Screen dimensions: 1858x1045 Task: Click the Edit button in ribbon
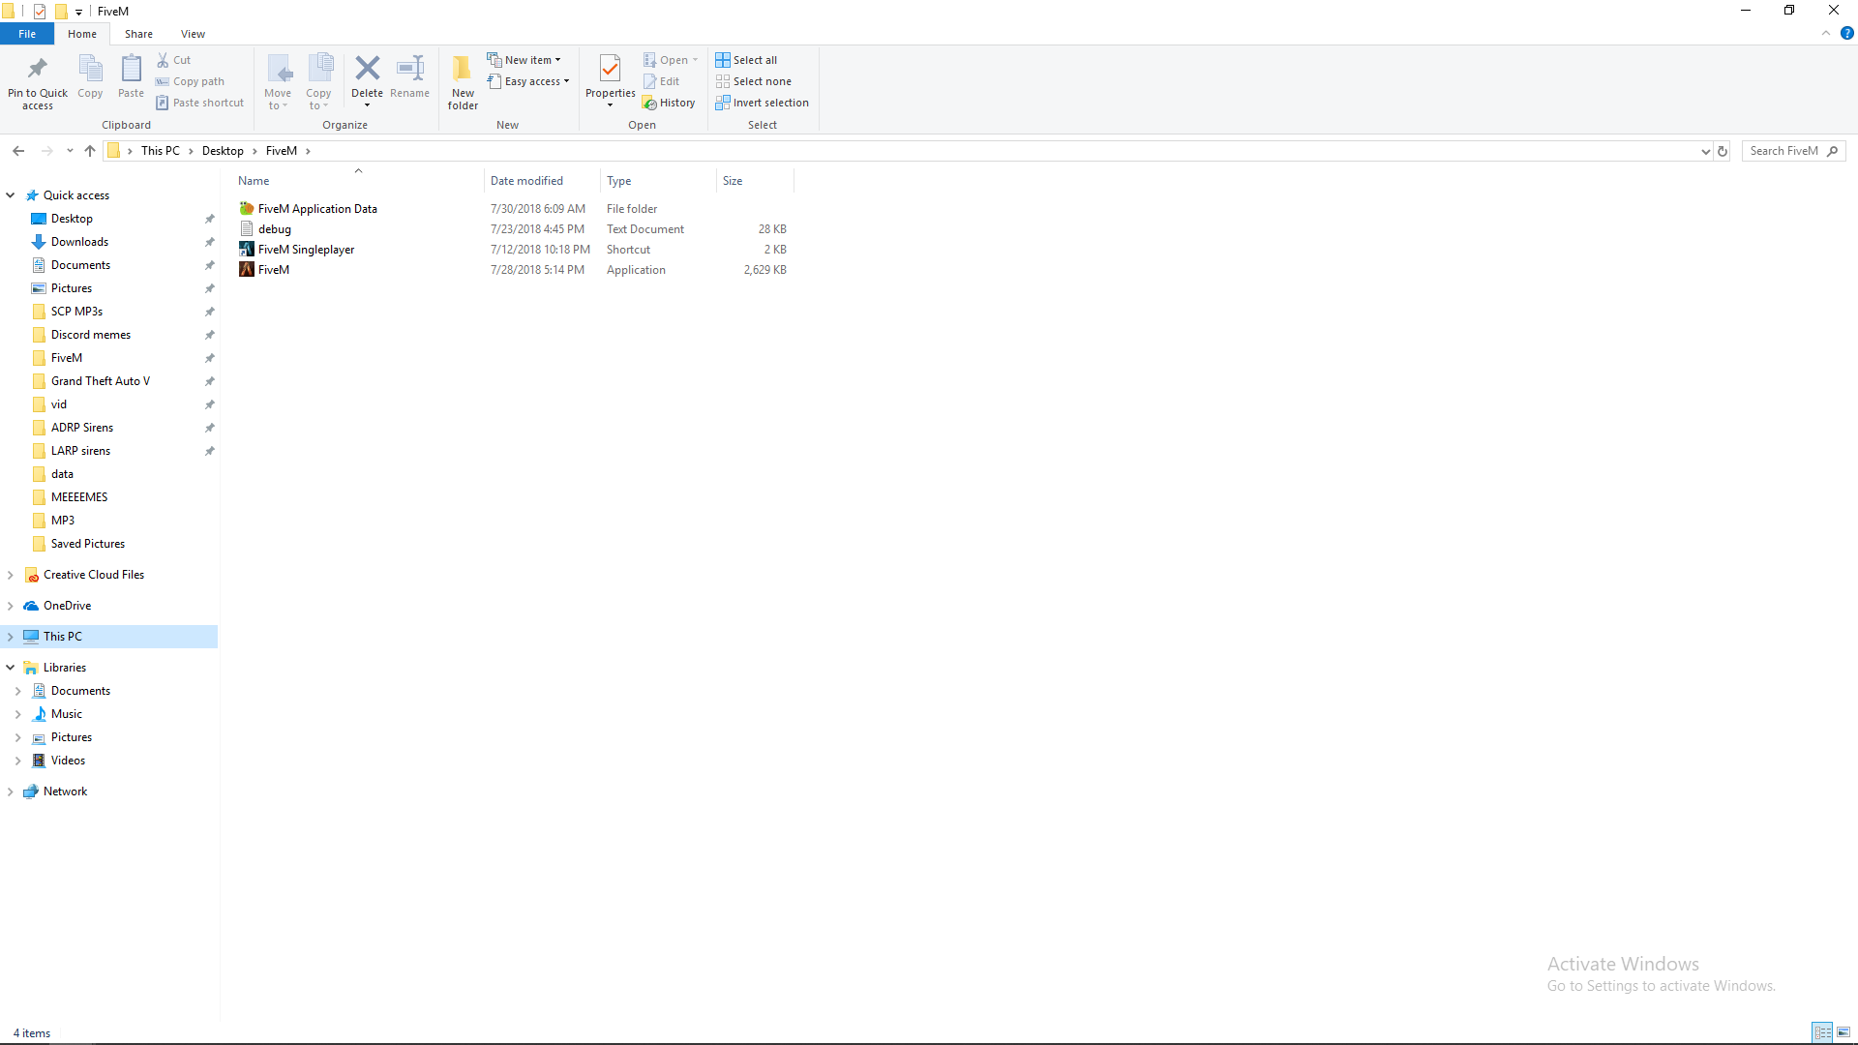[662, 81]
